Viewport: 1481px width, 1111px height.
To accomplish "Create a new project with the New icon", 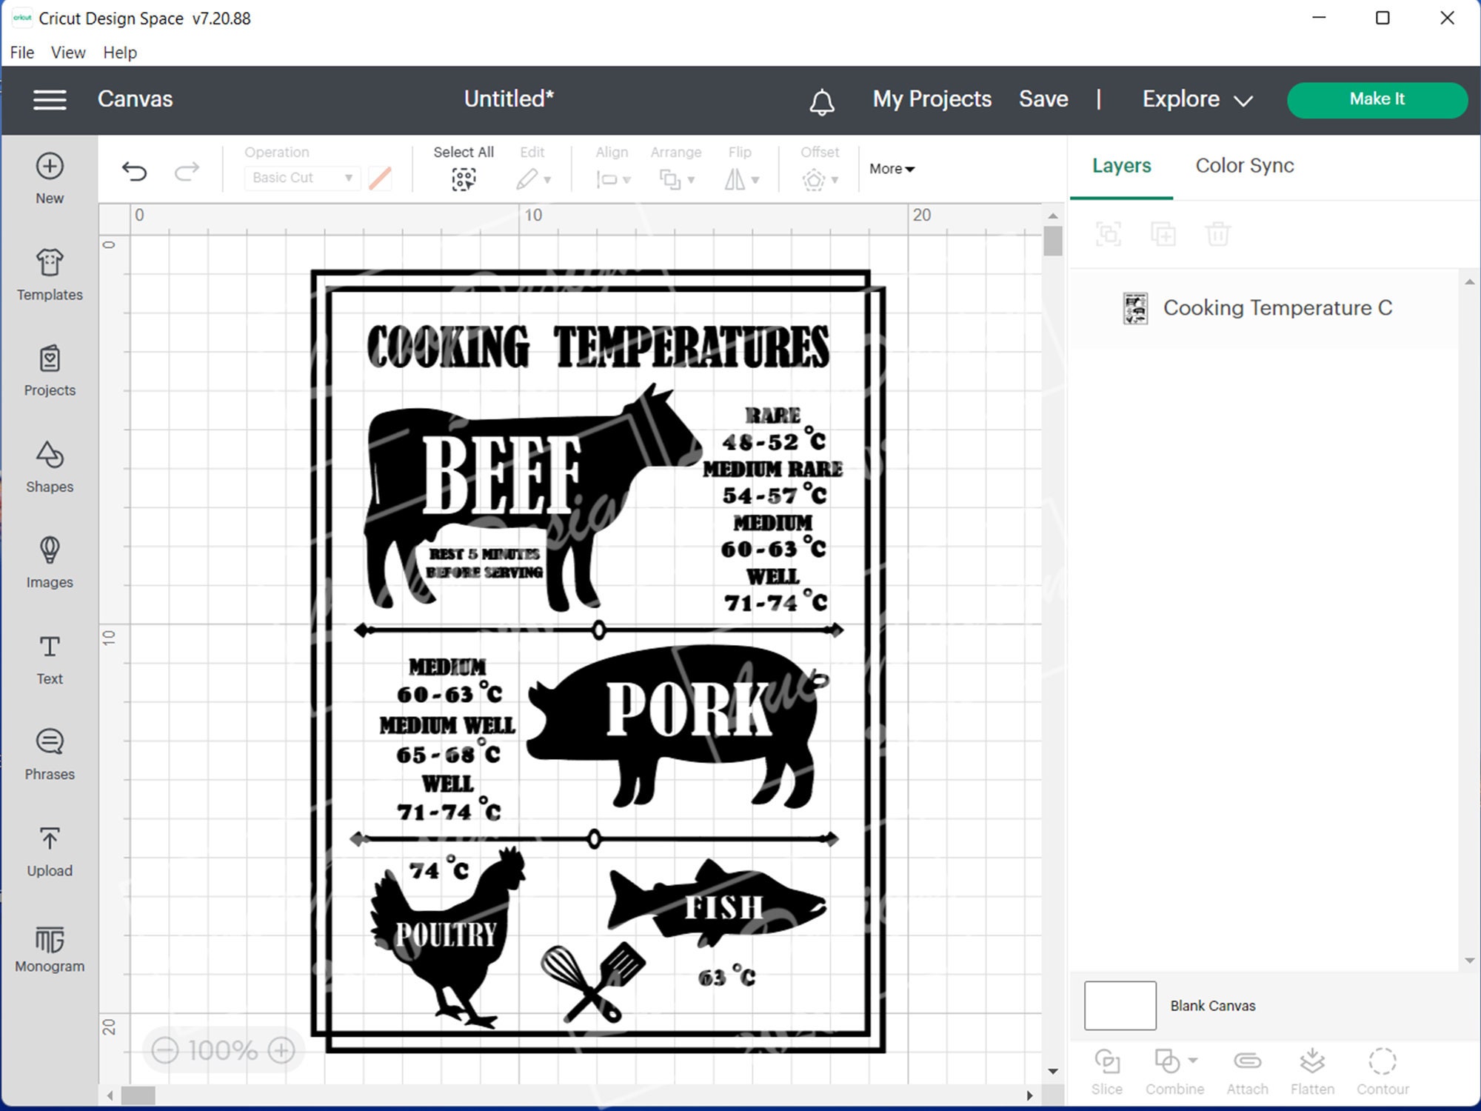I will click(x=49, y=176).
